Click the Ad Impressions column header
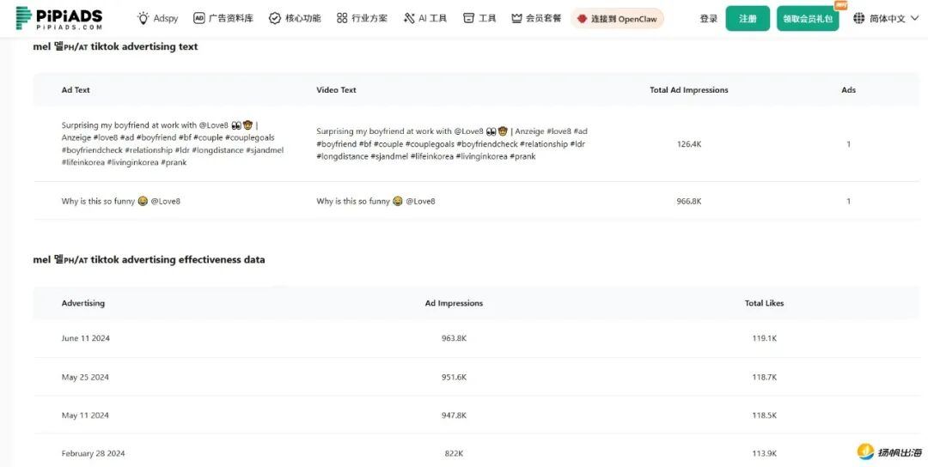Screen dimensions: 928x467 454,303
